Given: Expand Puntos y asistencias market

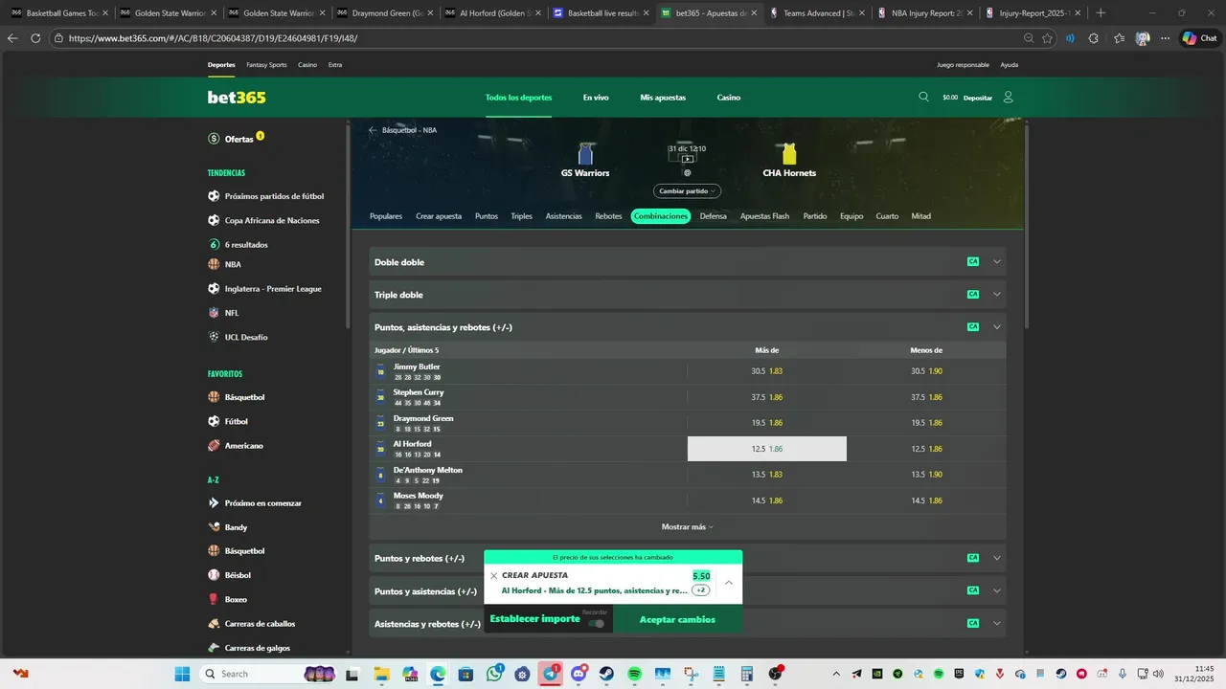Looking at the screenshot, I should (x=997, y=590).
